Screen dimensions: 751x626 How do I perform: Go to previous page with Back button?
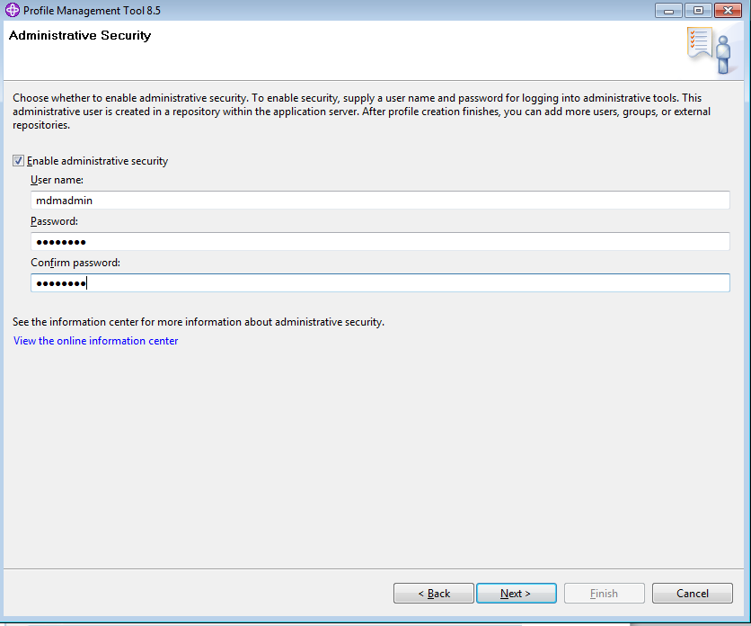click(434, 594)
